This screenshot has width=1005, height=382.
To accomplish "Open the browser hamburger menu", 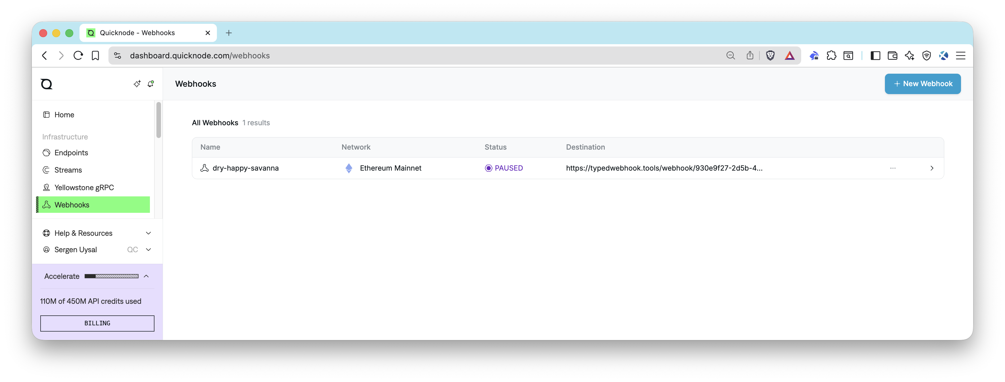I will tap(960, 55).
